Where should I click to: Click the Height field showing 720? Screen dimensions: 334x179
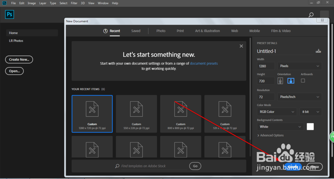pos(266,81)
